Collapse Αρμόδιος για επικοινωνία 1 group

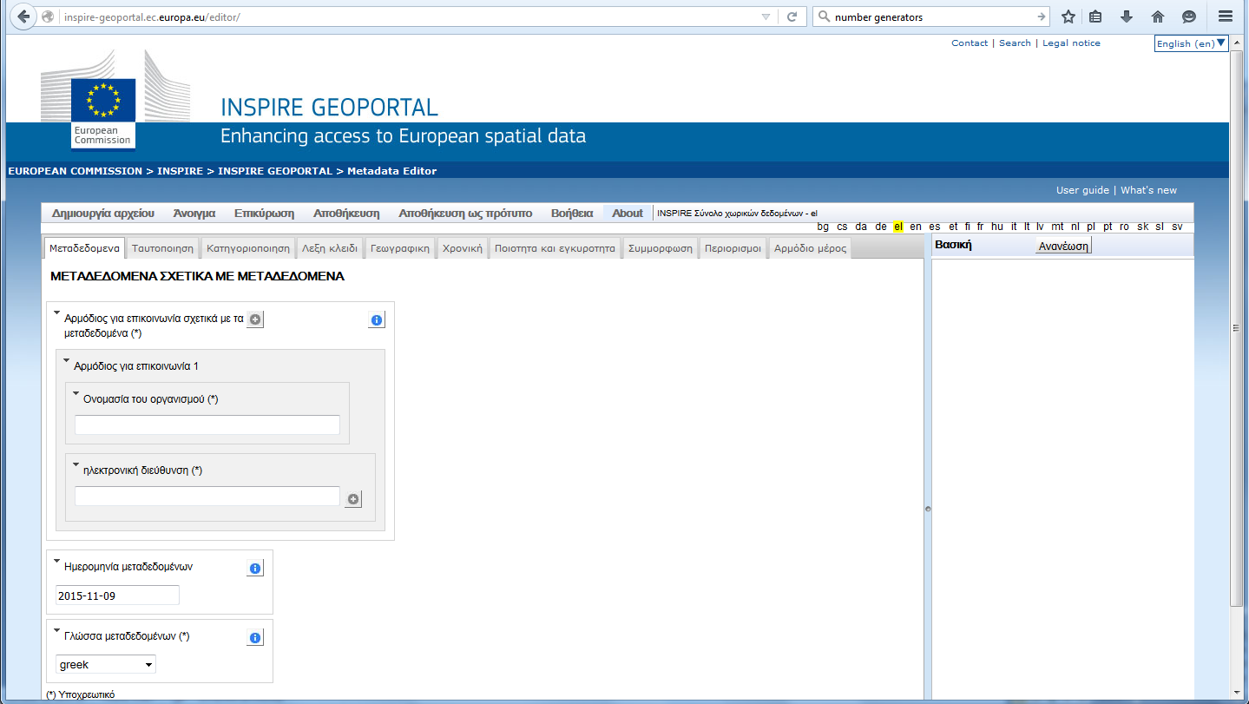point(67,359)
